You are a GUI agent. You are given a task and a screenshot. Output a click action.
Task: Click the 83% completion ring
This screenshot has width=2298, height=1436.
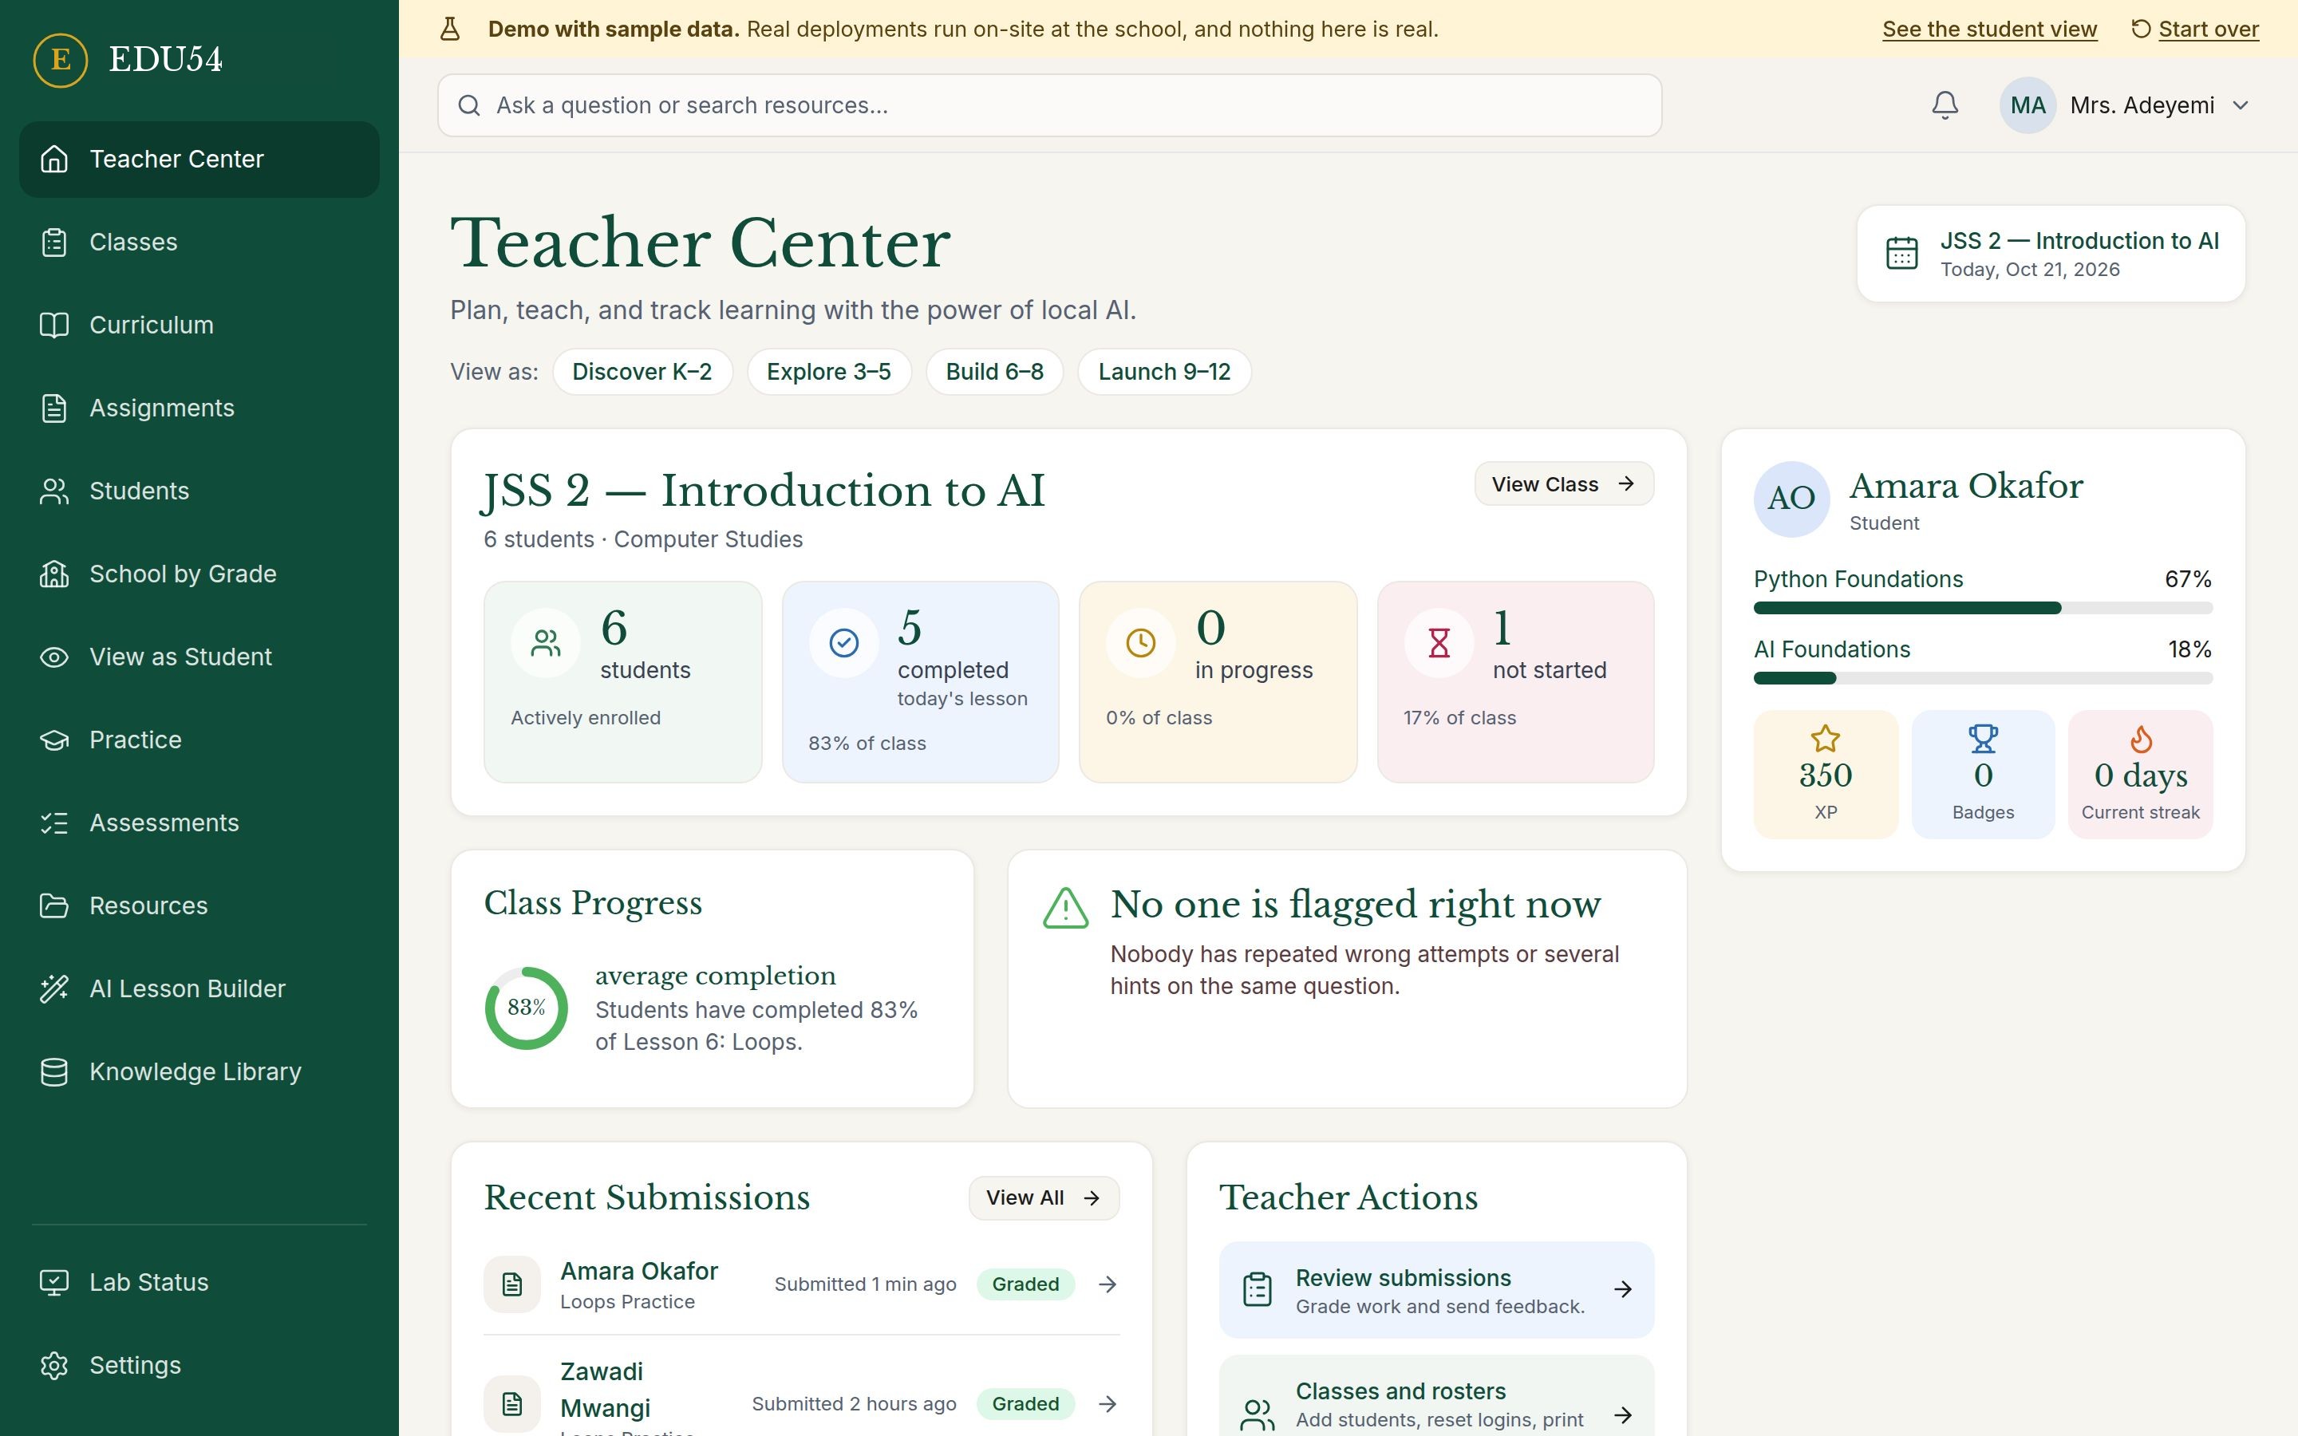pyautogui.click(x=526, y=1008)
